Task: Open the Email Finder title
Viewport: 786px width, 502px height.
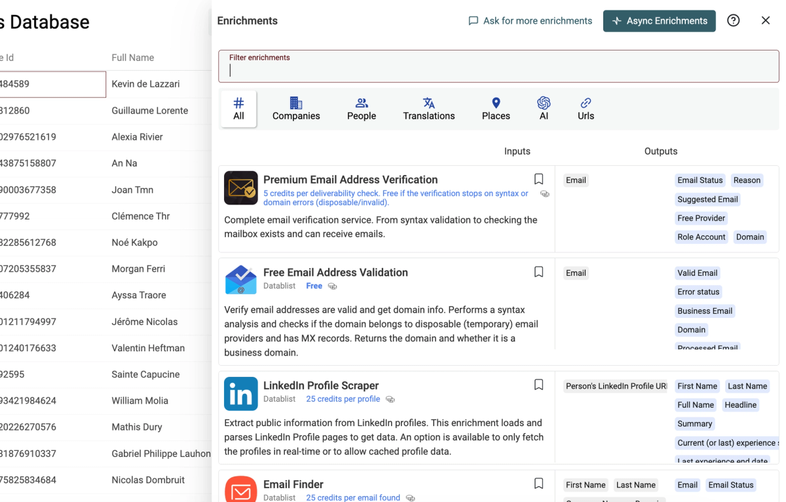Action: coord(293,485)
